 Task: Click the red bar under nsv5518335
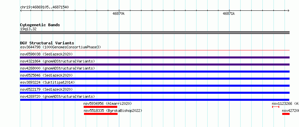click(101, 114)
